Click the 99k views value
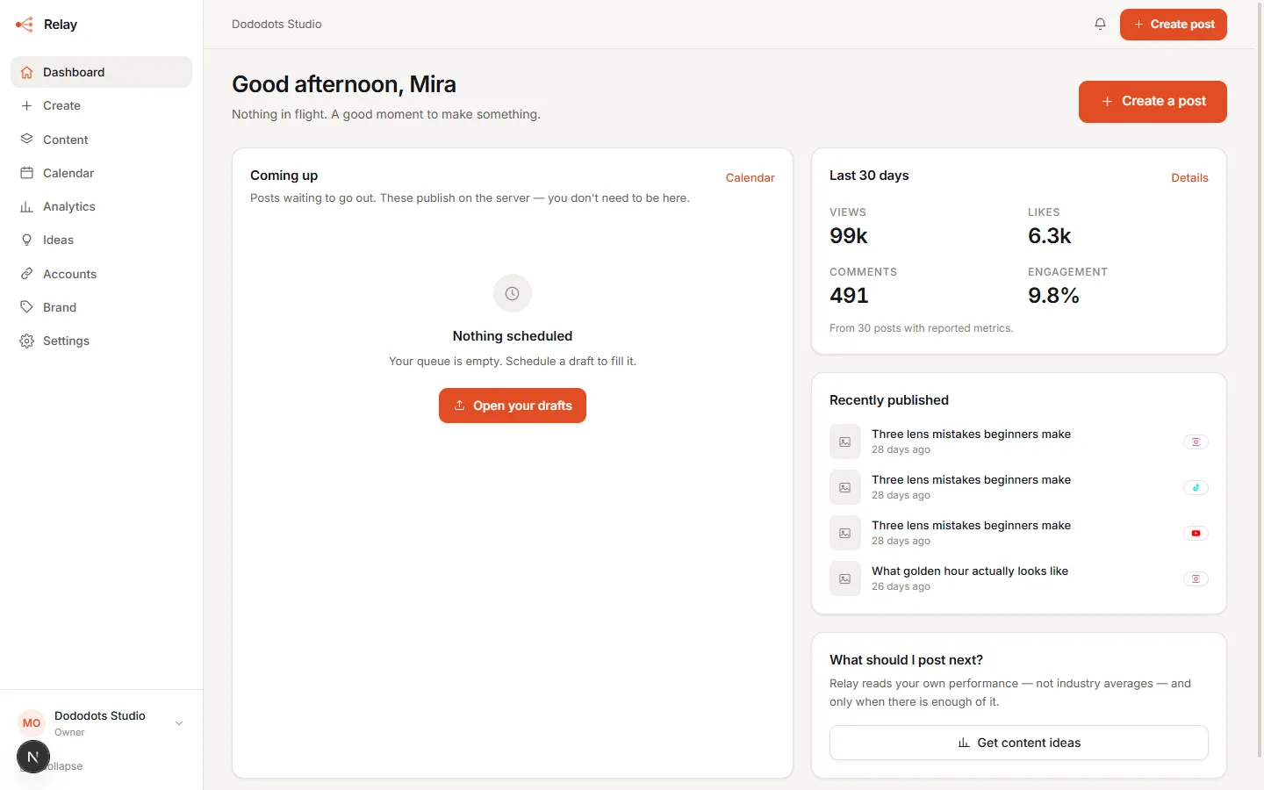Viewport: 1264px width, 790px height. pos(849,236)
